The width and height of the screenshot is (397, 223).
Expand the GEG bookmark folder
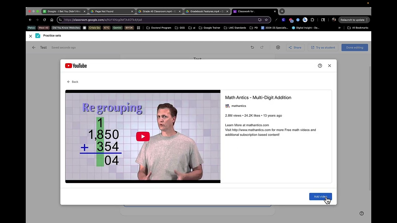click(x=180, y=28)
